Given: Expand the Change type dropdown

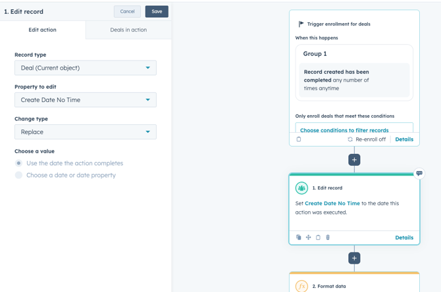Looking at the screenshot, I should 86,132.
